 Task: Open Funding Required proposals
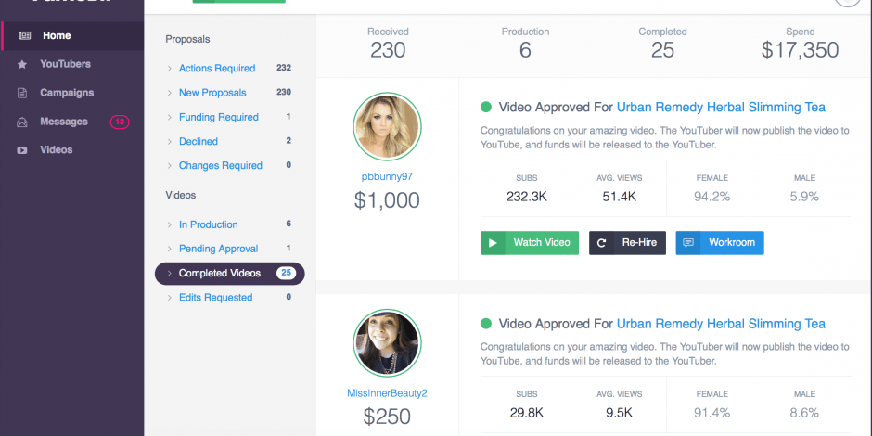218,117
